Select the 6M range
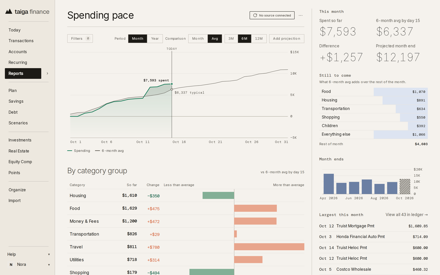This screenshot has width=440, height=275. point(244,38)
